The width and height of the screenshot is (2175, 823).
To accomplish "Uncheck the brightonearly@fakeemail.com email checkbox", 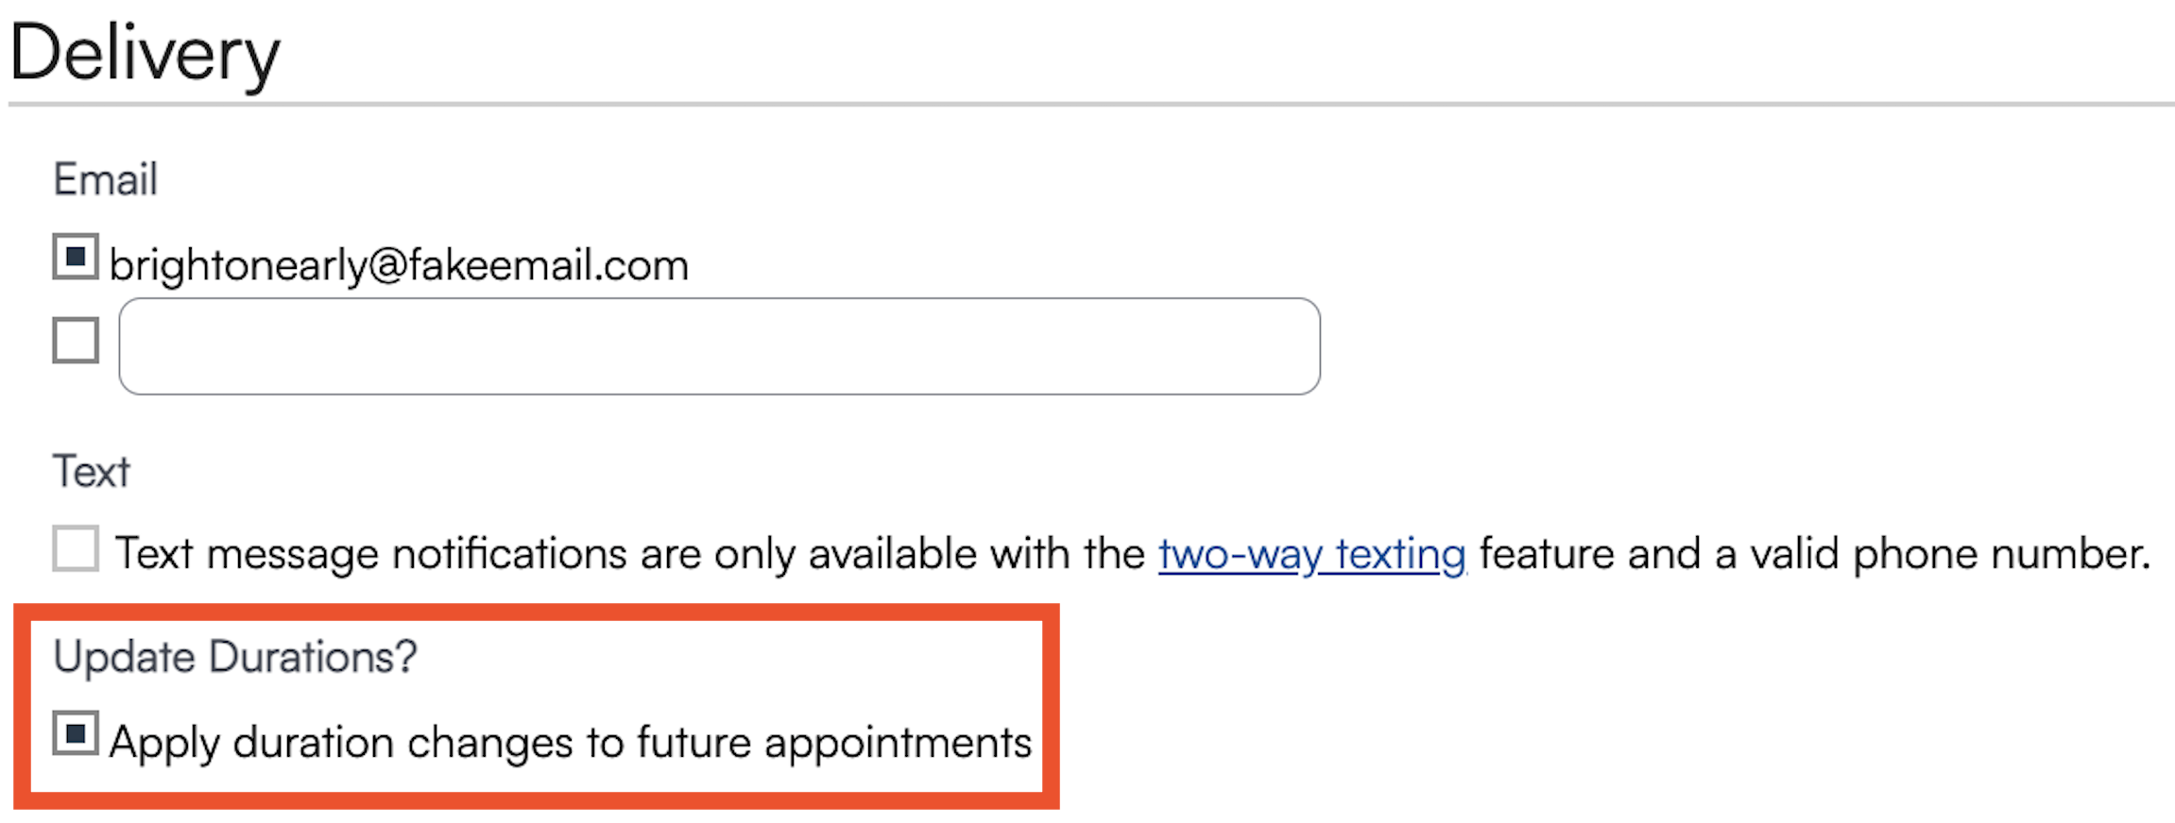I will pyautogui.click(x=76, y=257).
